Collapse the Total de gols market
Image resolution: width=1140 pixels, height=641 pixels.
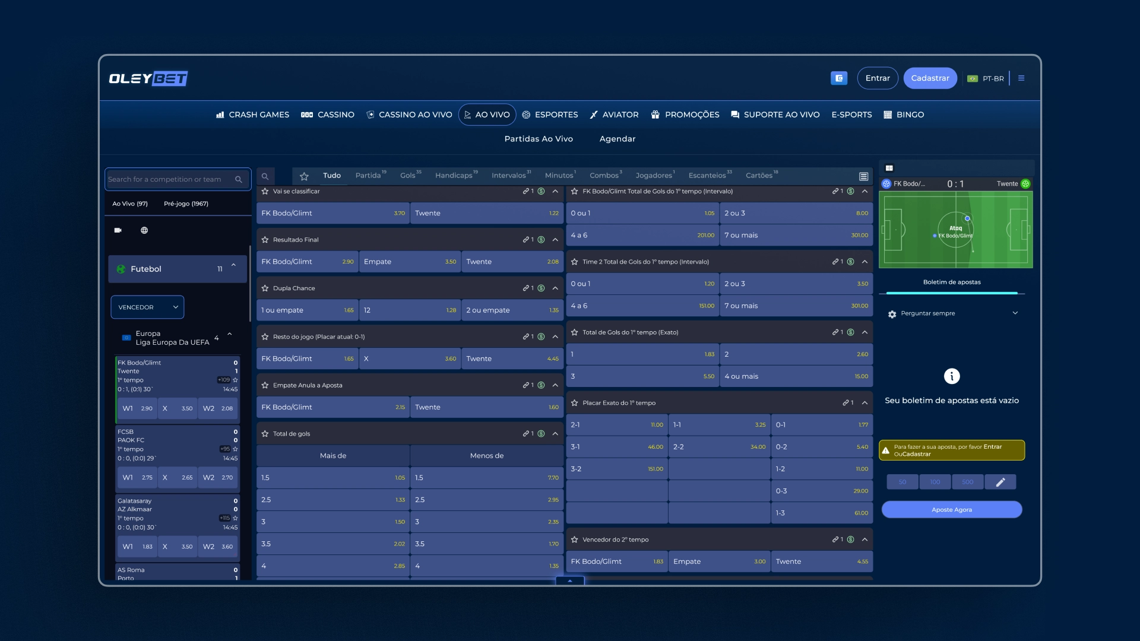pos(555,434)
